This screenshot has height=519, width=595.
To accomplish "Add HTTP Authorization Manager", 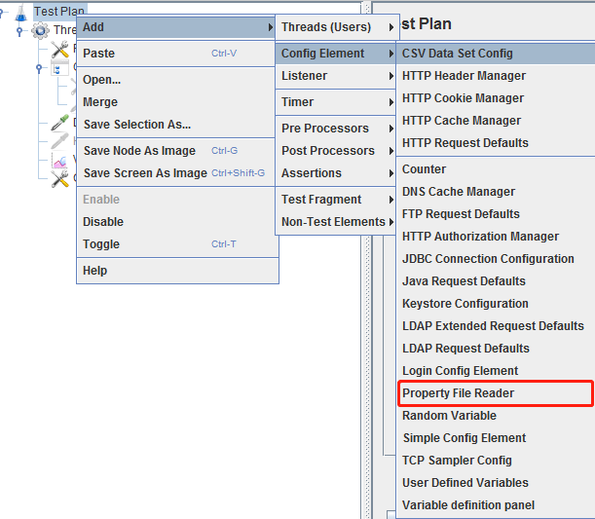I will click(496, 237).
